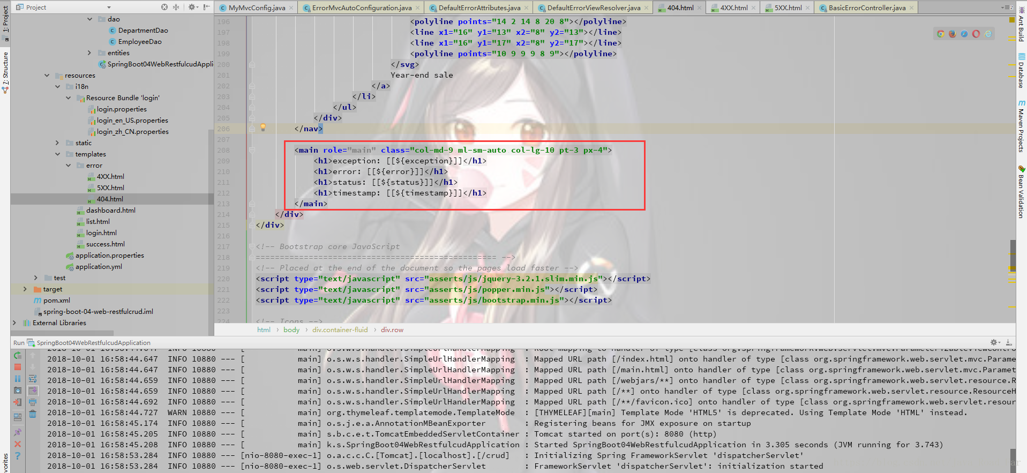Open page in Chrome browser

click(941, 34)
